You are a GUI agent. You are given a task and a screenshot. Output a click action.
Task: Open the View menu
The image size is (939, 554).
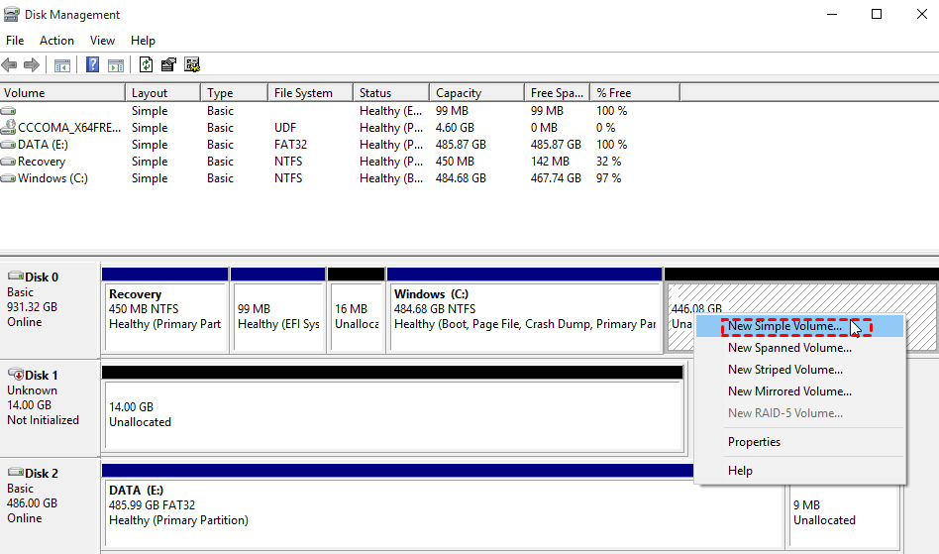[x=102, y=40]
